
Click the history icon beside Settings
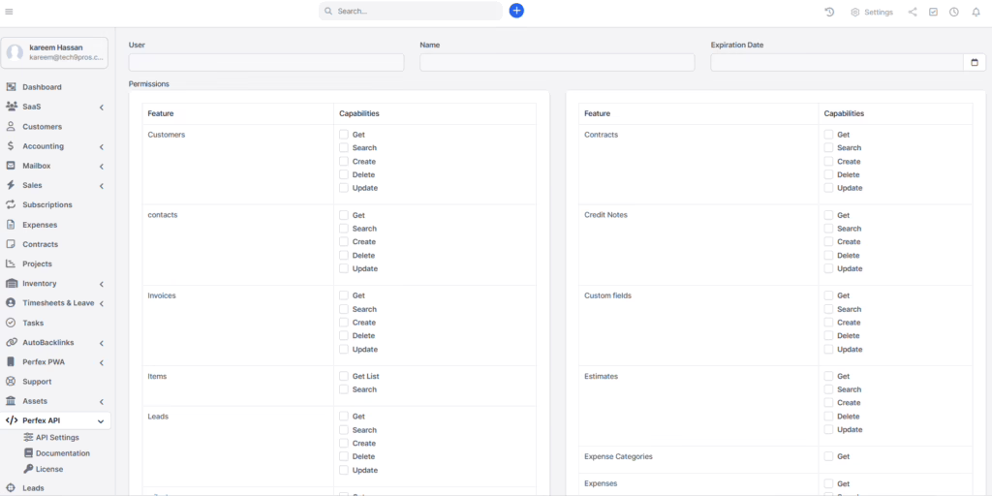829,13
